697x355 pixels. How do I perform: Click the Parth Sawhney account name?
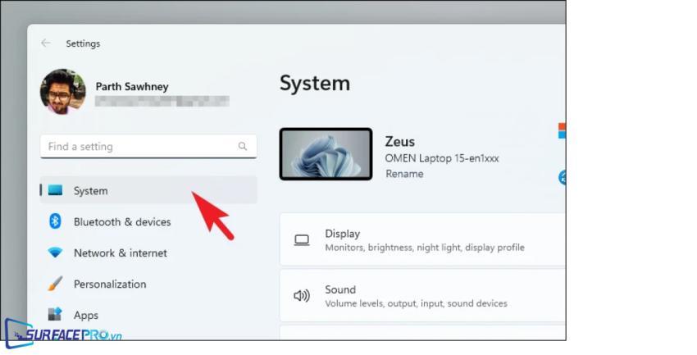pos(132,86)
